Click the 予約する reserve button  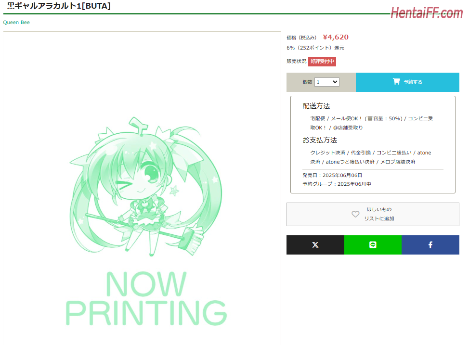[407, 82]
